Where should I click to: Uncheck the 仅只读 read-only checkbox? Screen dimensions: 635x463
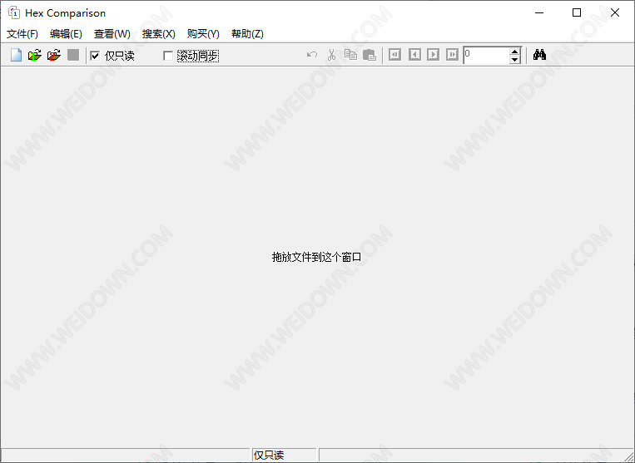point(95,56)
